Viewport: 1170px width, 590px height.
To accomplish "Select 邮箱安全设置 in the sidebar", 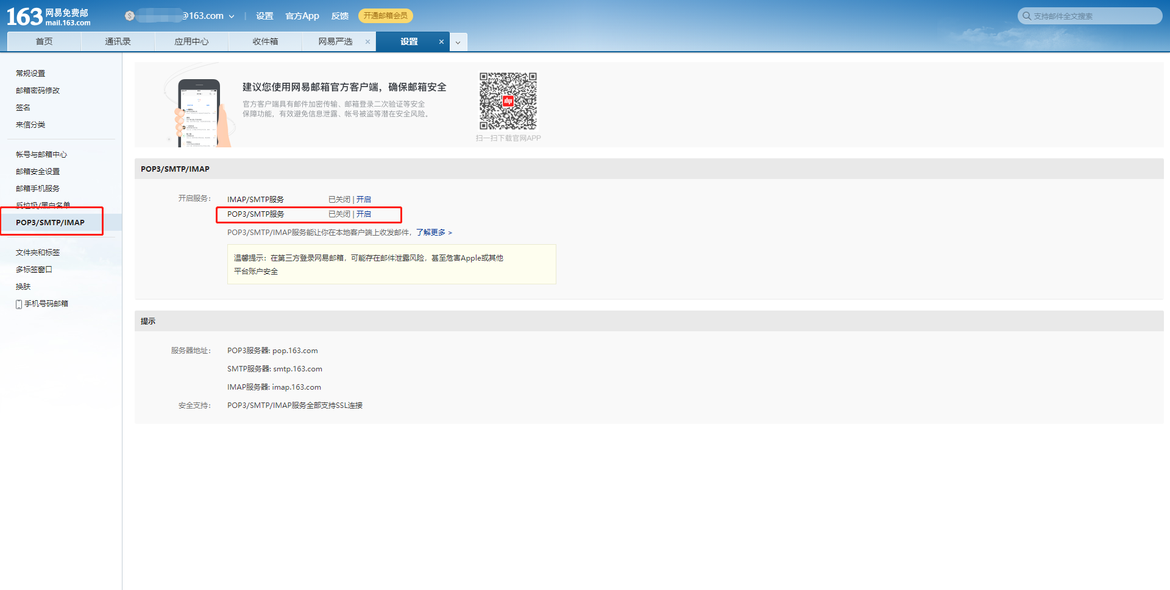I will (x=38, y=171).
